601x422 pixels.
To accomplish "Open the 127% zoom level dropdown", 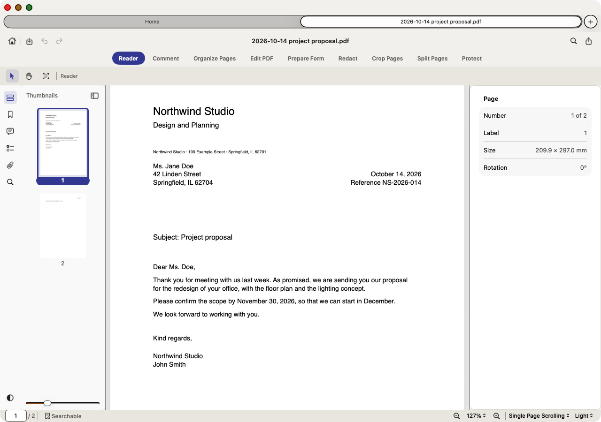I will coord(476,416).
